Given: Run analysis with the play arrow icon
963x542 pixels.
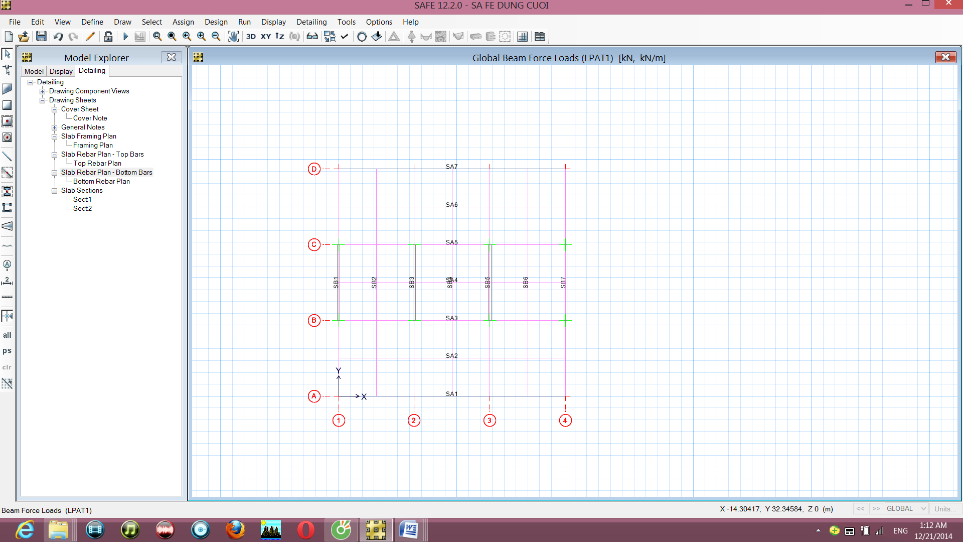Looking at the screenshot, I should pyautogui.click(x=125, y=36).
